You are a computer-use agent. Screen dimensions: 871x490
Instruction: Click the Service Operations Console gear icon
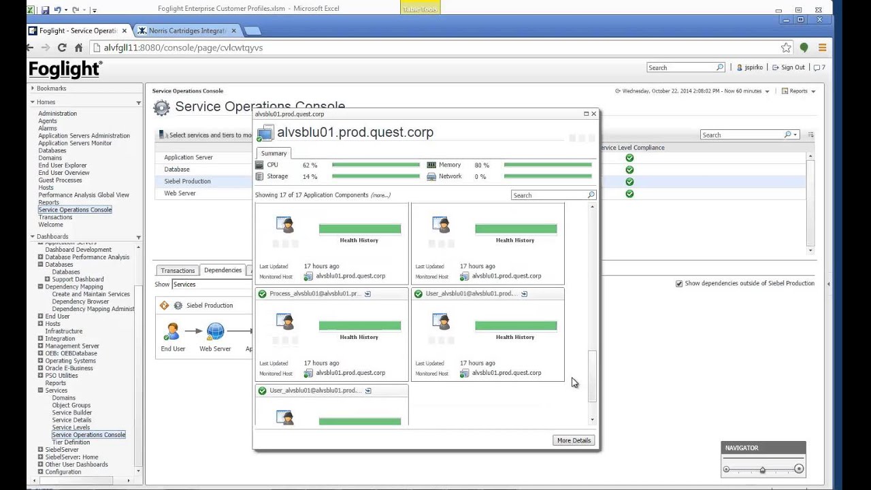coord(161,108)
